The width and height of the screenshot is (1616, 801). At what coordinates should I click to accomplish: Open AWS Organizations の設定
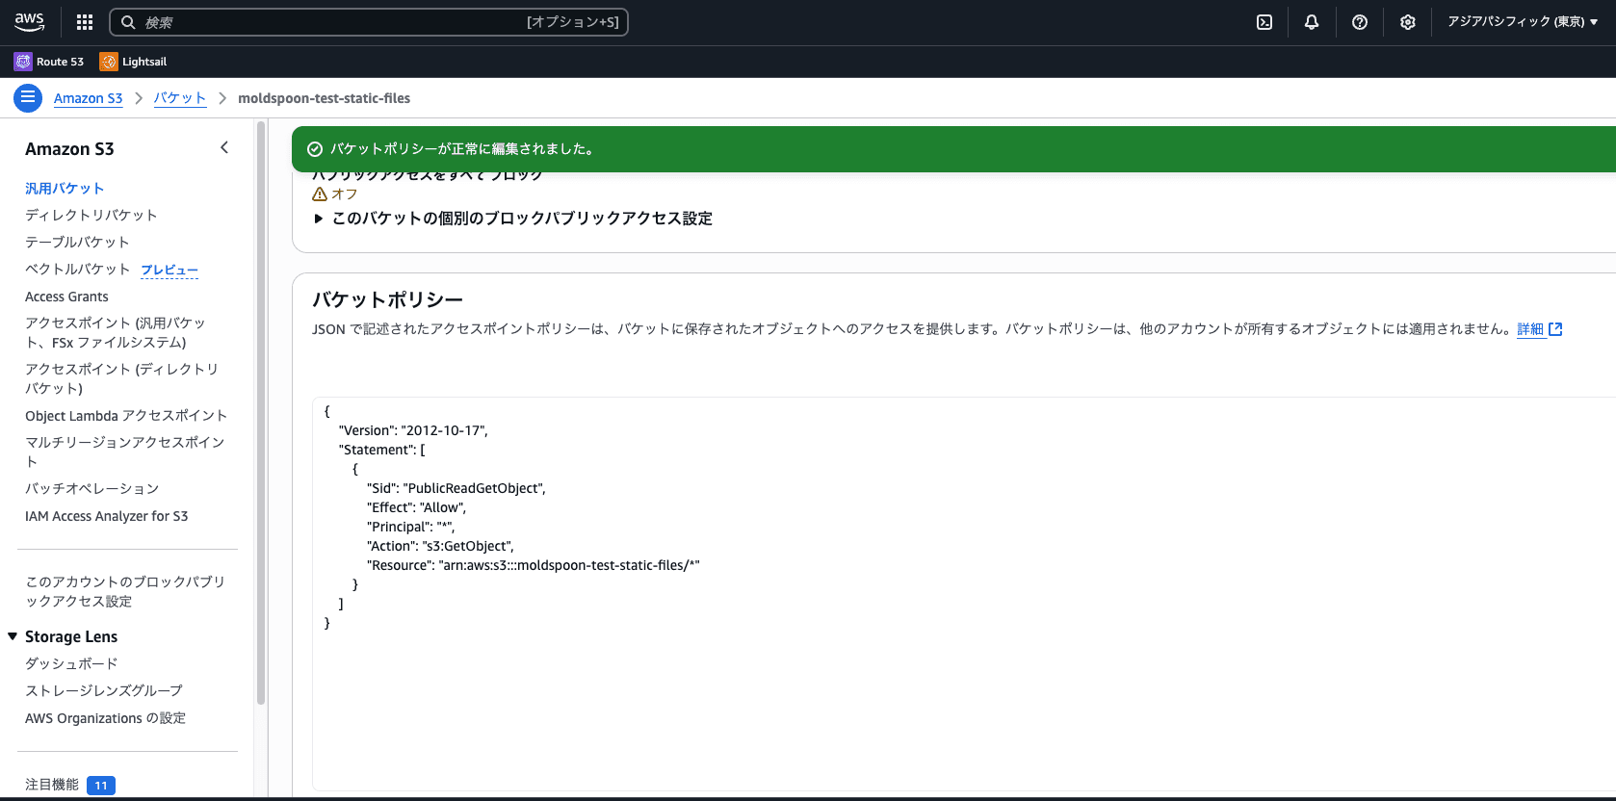tap(106, 718)
